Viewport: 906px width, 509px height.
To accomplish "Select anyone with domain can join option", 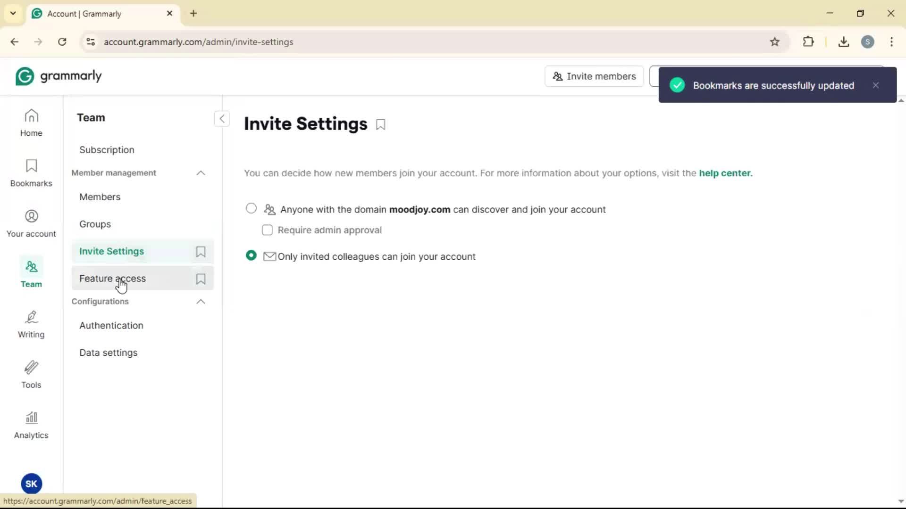I will point(251,208).
